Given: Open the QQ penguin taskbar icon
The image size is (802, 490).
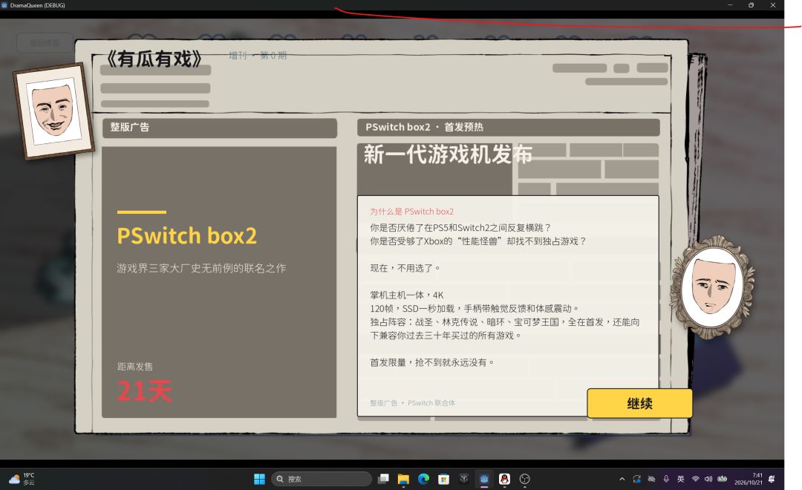Looking at the screenshot, I should point(504,479).
